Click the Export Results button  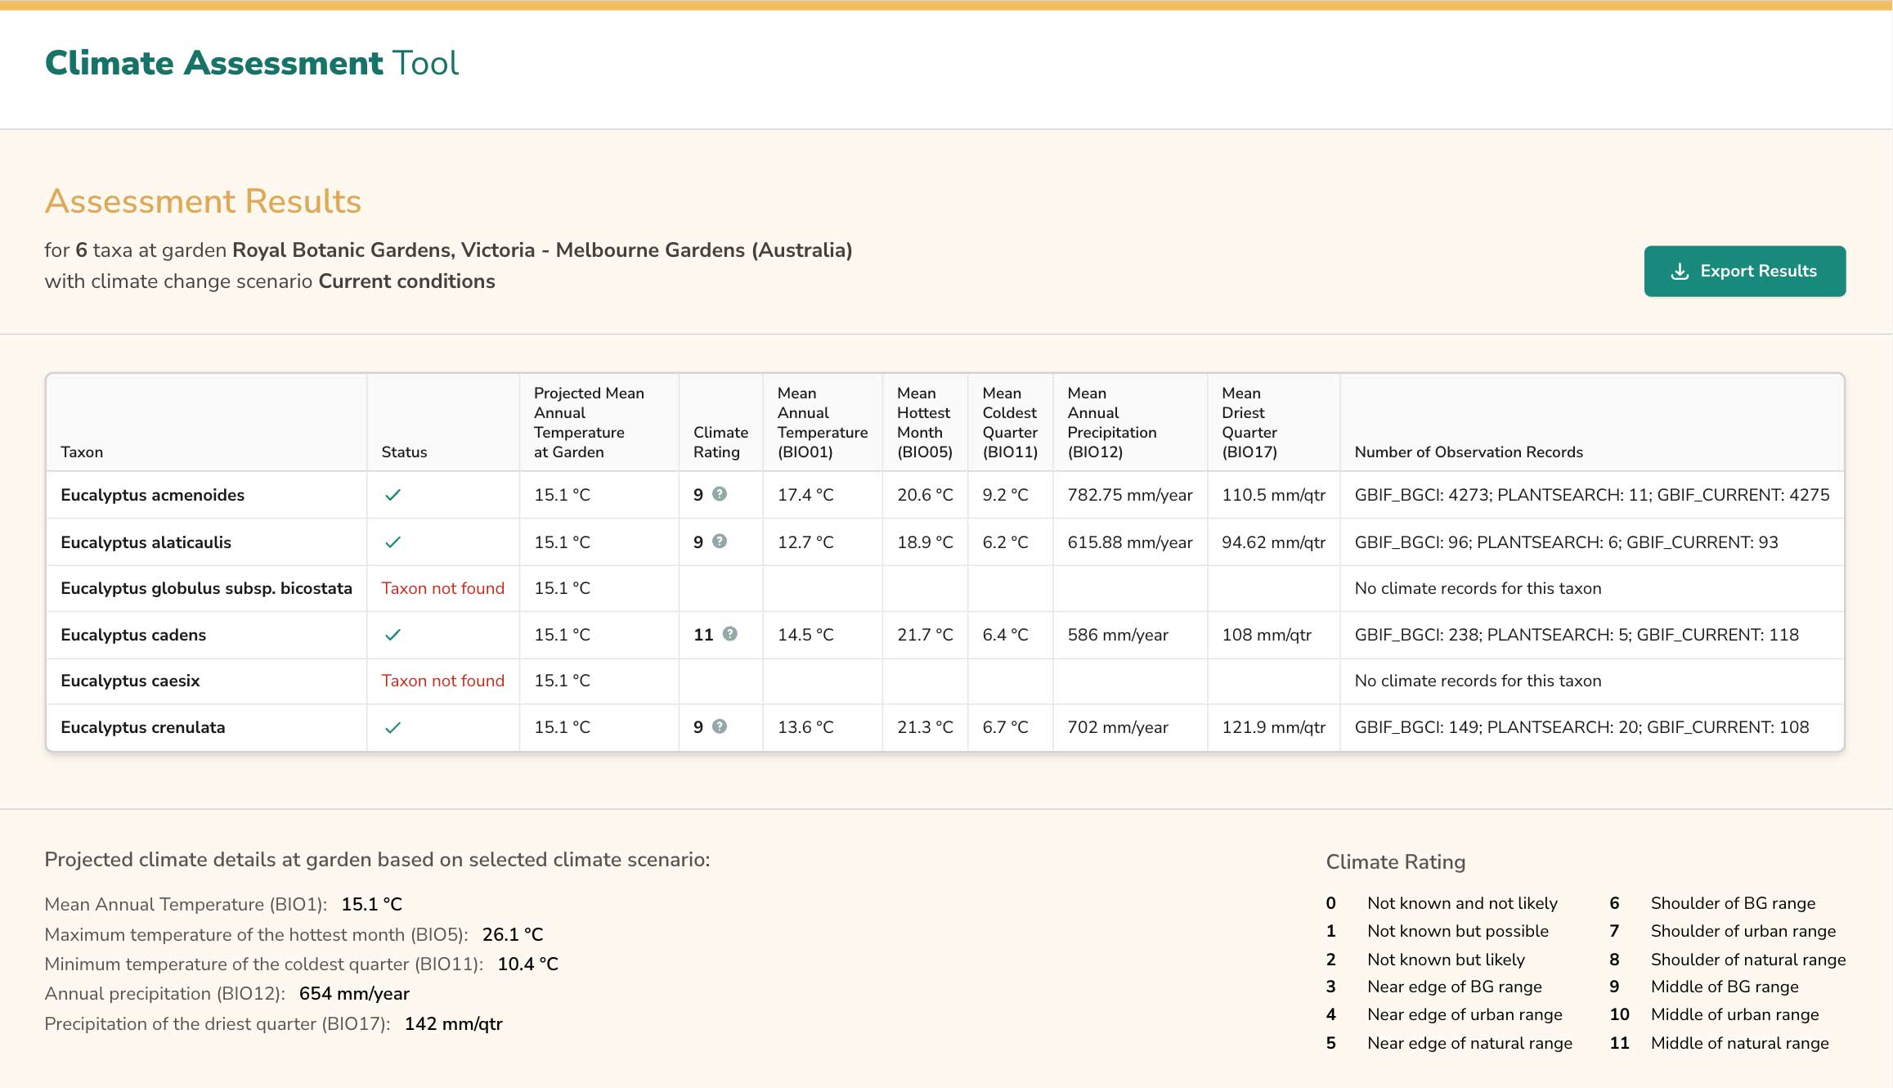[1745, 271]
